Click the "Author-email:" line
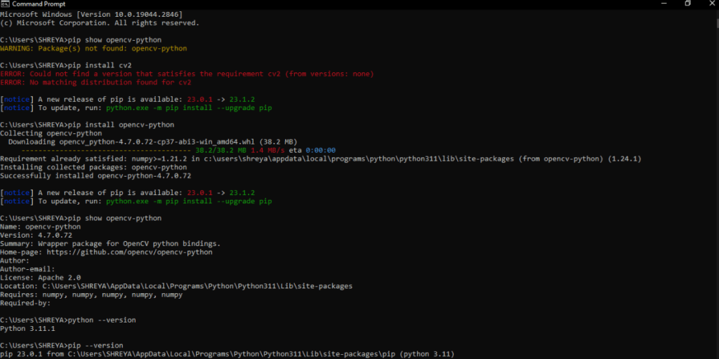The image size is (719, 359). (27, 269)
